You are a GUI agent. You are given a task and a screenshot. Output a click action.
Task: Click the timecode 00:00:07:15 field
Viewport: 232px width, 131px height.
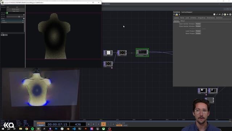(x=57, y=124)
